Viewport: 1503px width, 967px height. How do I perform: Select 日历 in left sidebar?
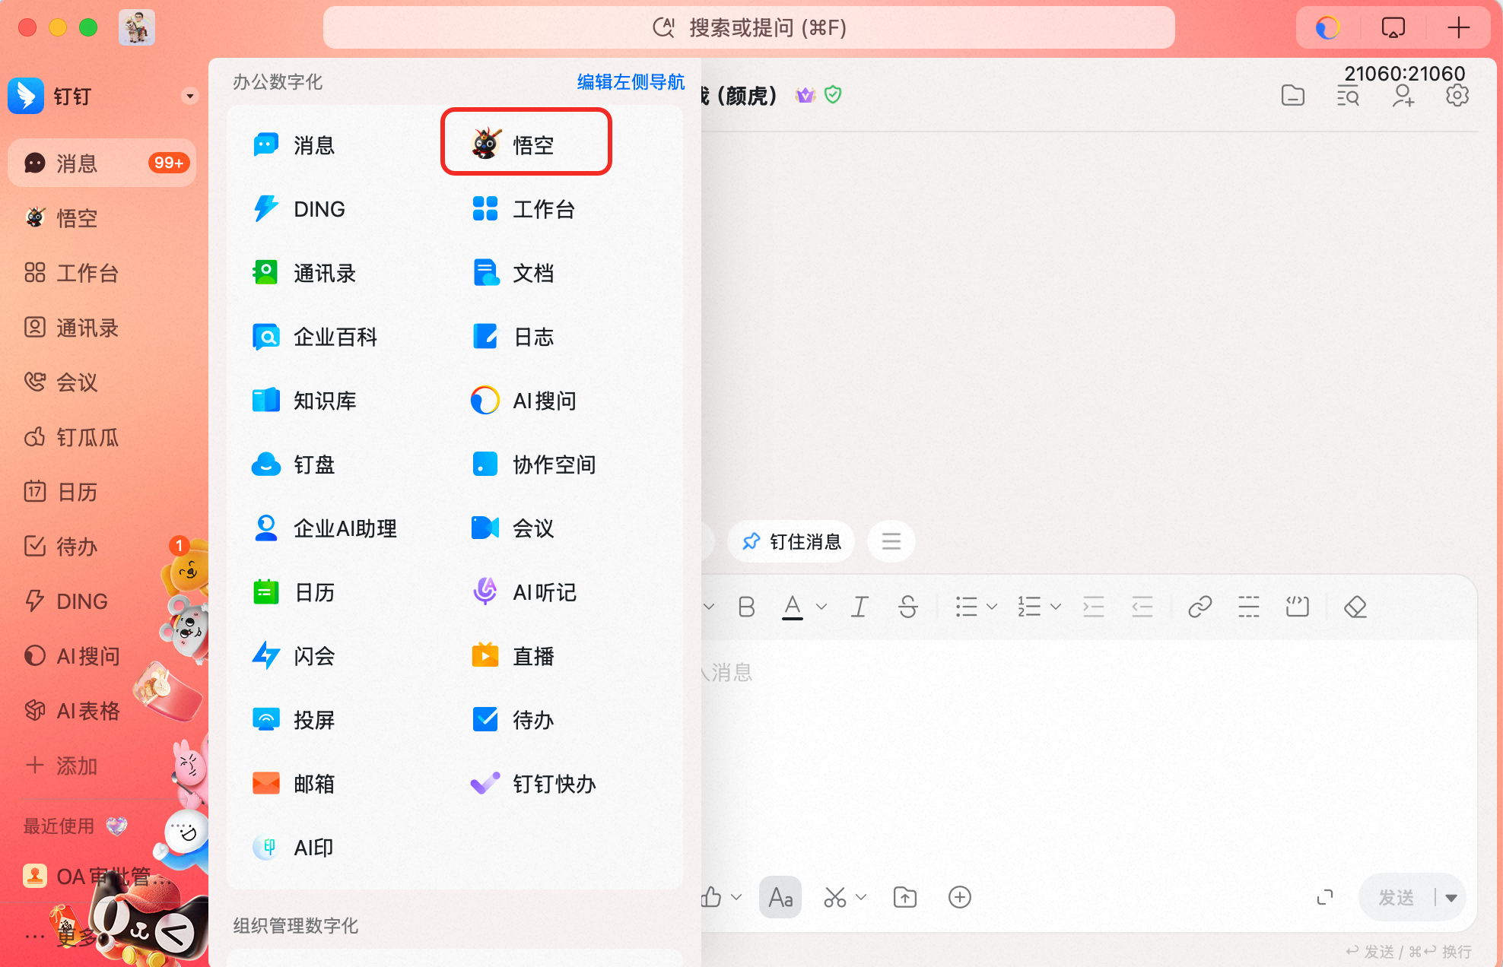tap(76, 492)
